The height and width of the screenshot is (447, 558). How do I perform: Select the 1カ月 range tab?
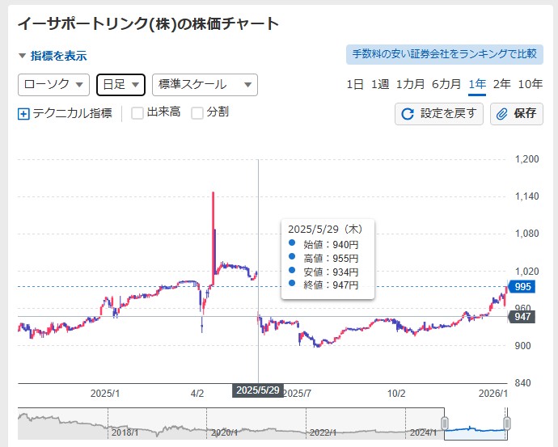click(x=410, y=84)
